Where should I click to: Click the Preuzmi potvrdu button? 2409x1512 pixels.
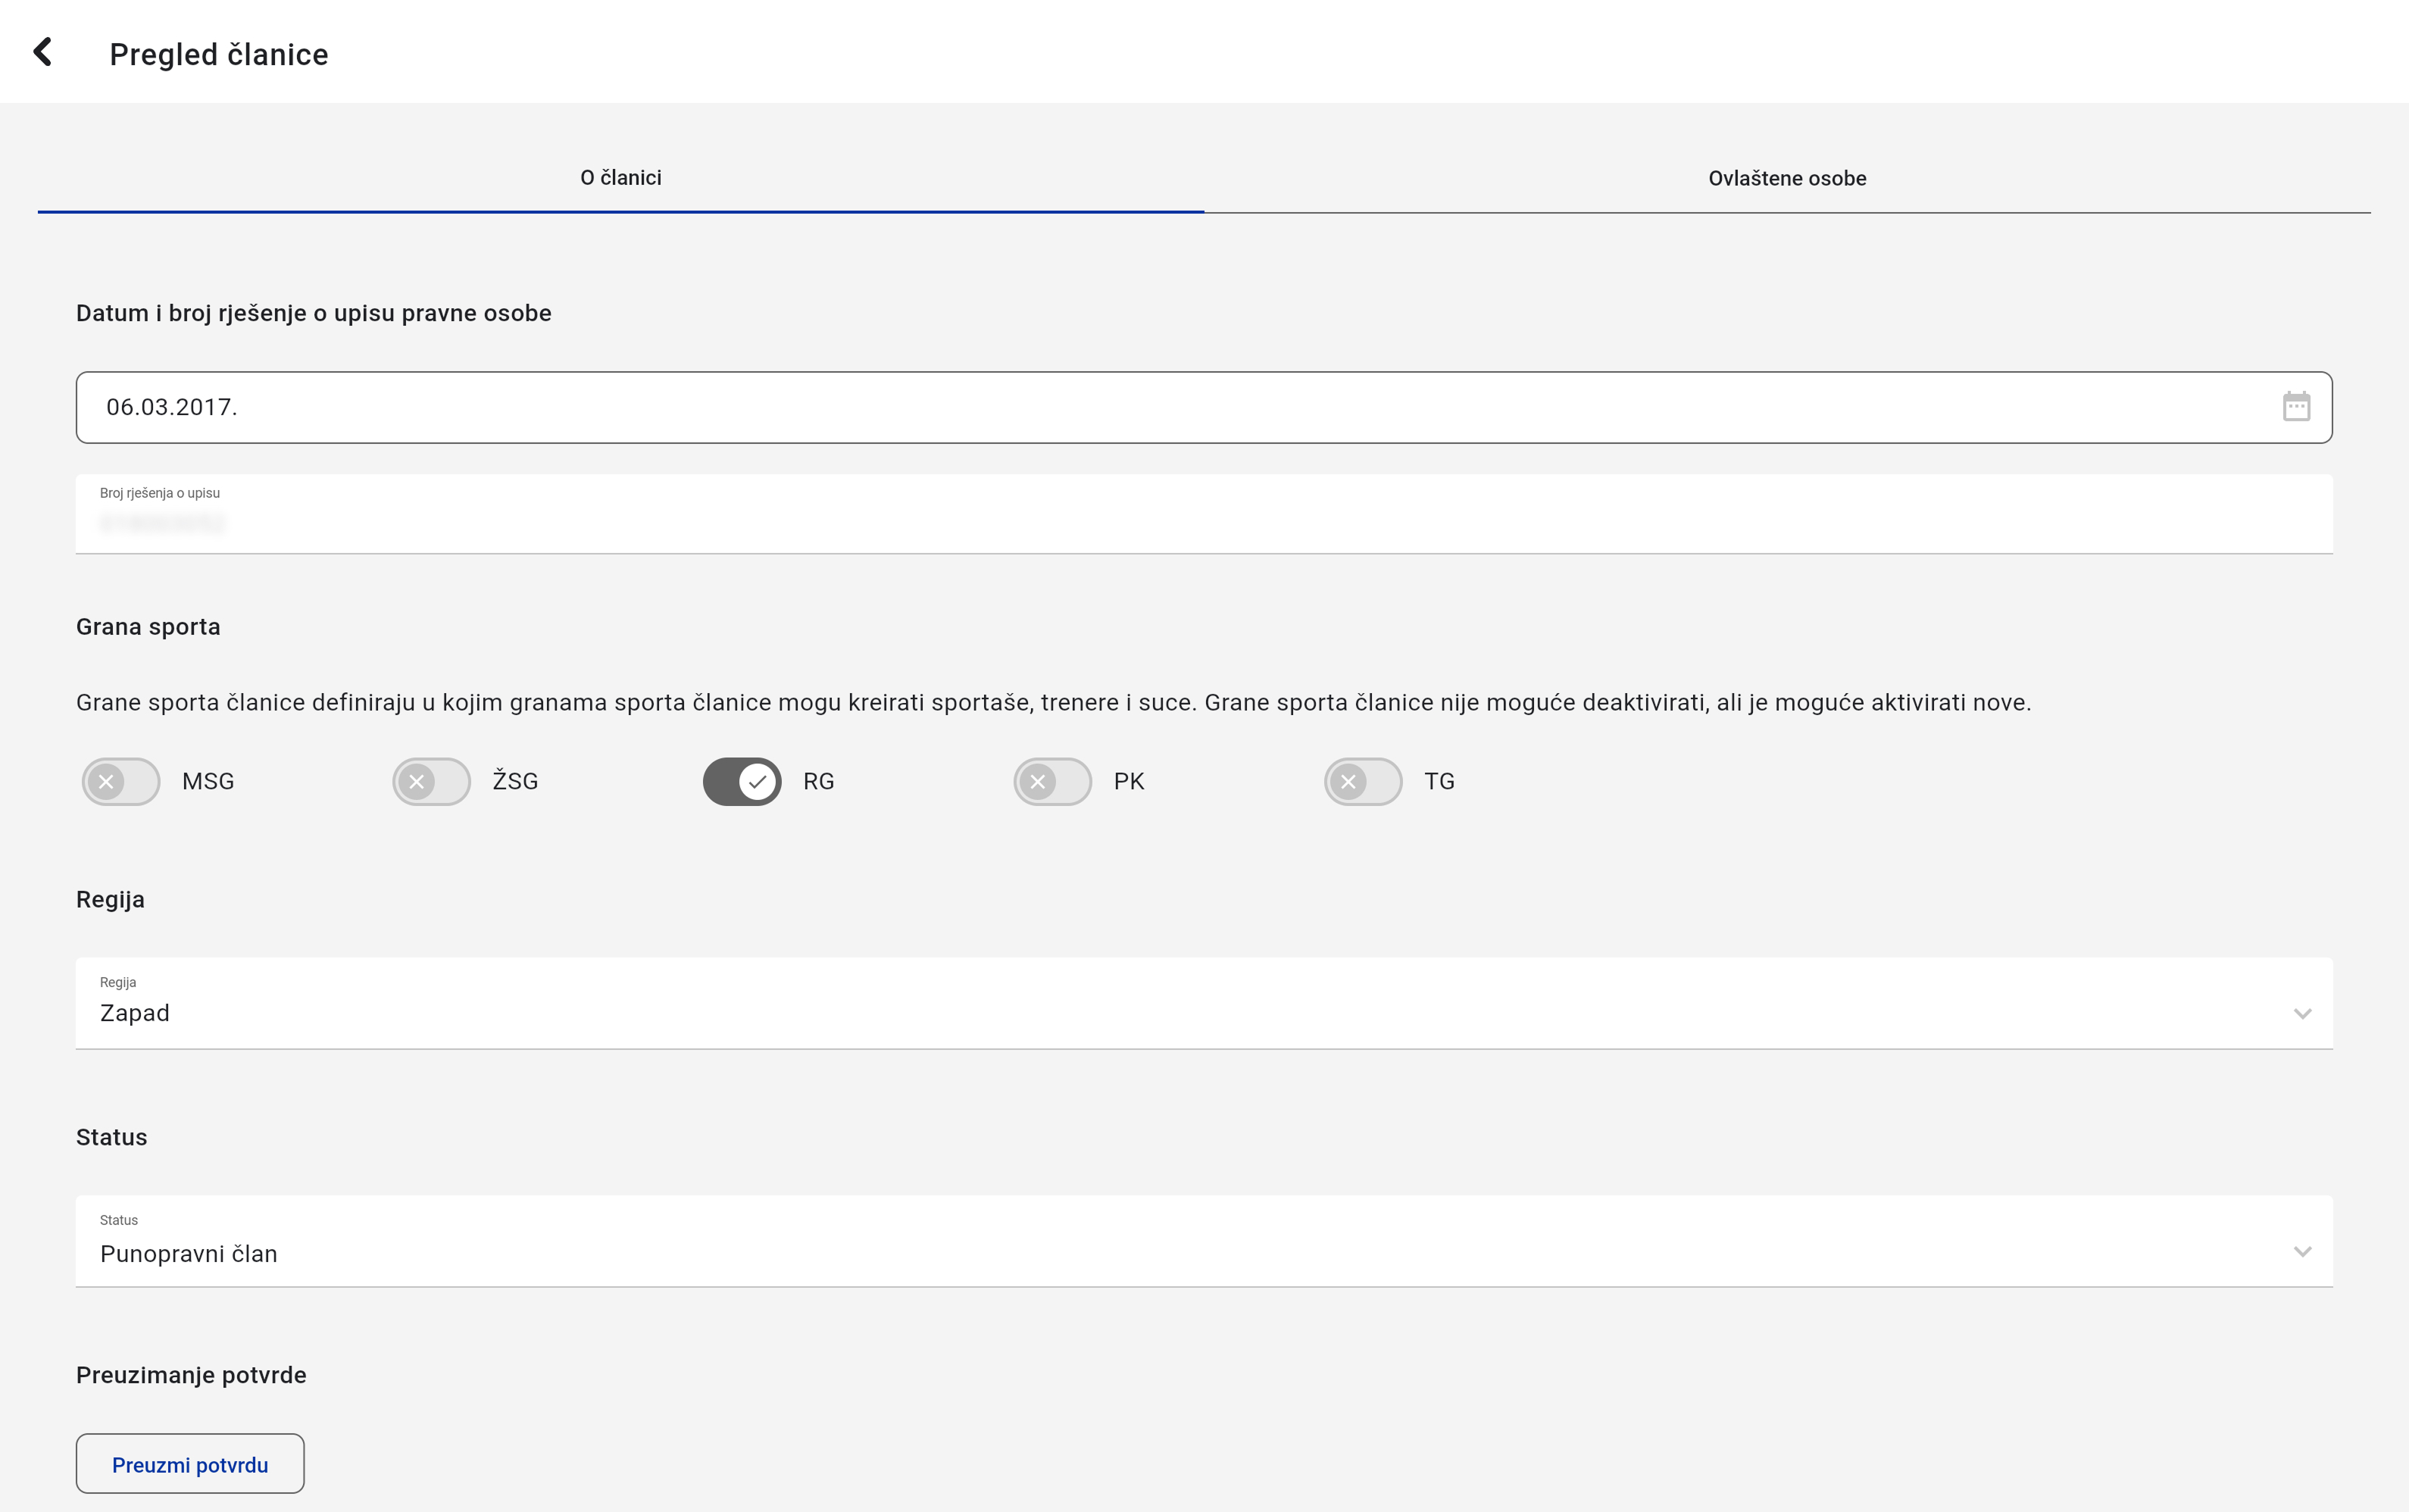[x=190, y=1464]
